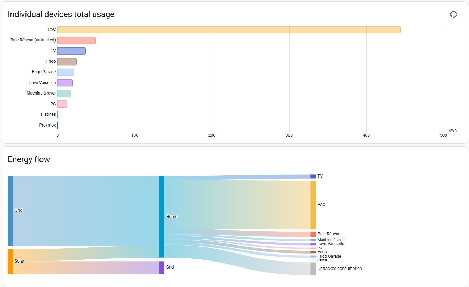Click the Frigo bar in devices chart
This screenshot has width=469, height=287.
[x=67, y=62]
